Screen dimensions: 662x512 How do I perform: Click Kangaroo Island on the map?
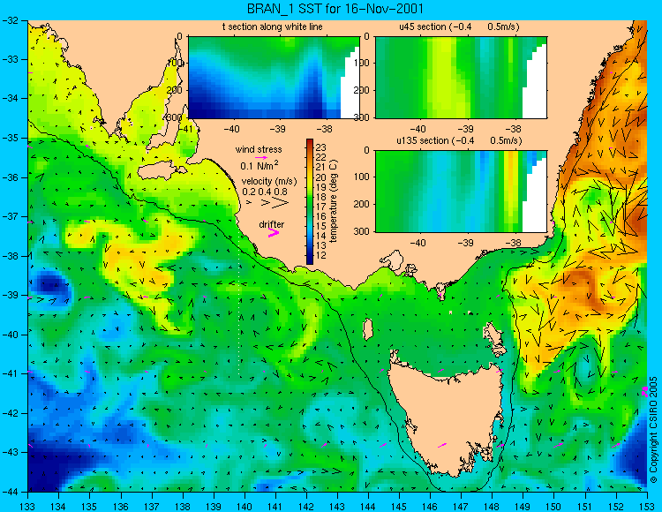161,171
